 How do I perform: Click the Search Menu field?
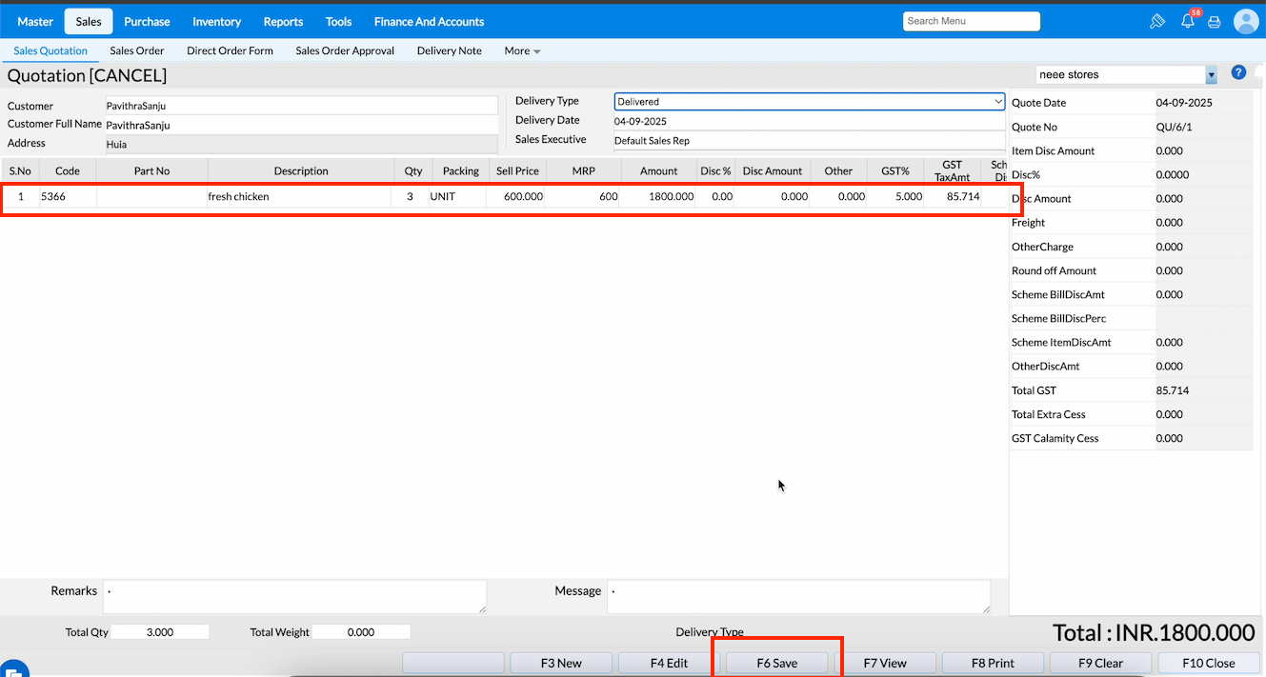tap(972, 21)
